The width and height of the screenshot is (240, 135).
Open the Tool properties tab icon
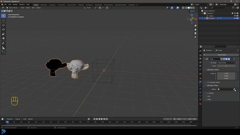coord(200,51)
